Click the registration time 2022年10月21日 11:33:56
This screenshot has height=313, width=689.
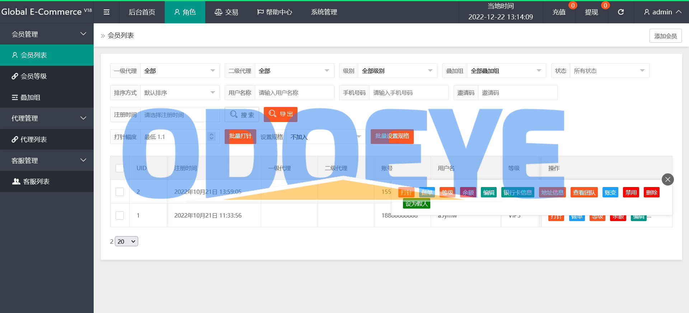pos(208,215)
